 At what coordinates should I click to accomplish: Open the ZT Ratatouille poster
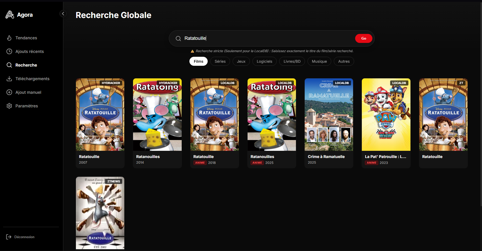(x=443, y=115)
